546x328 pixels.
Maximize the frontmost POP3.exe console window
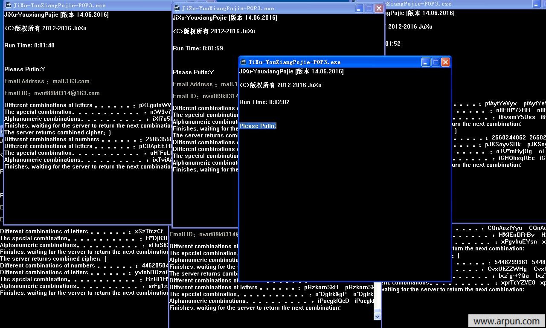pos(436,62)
